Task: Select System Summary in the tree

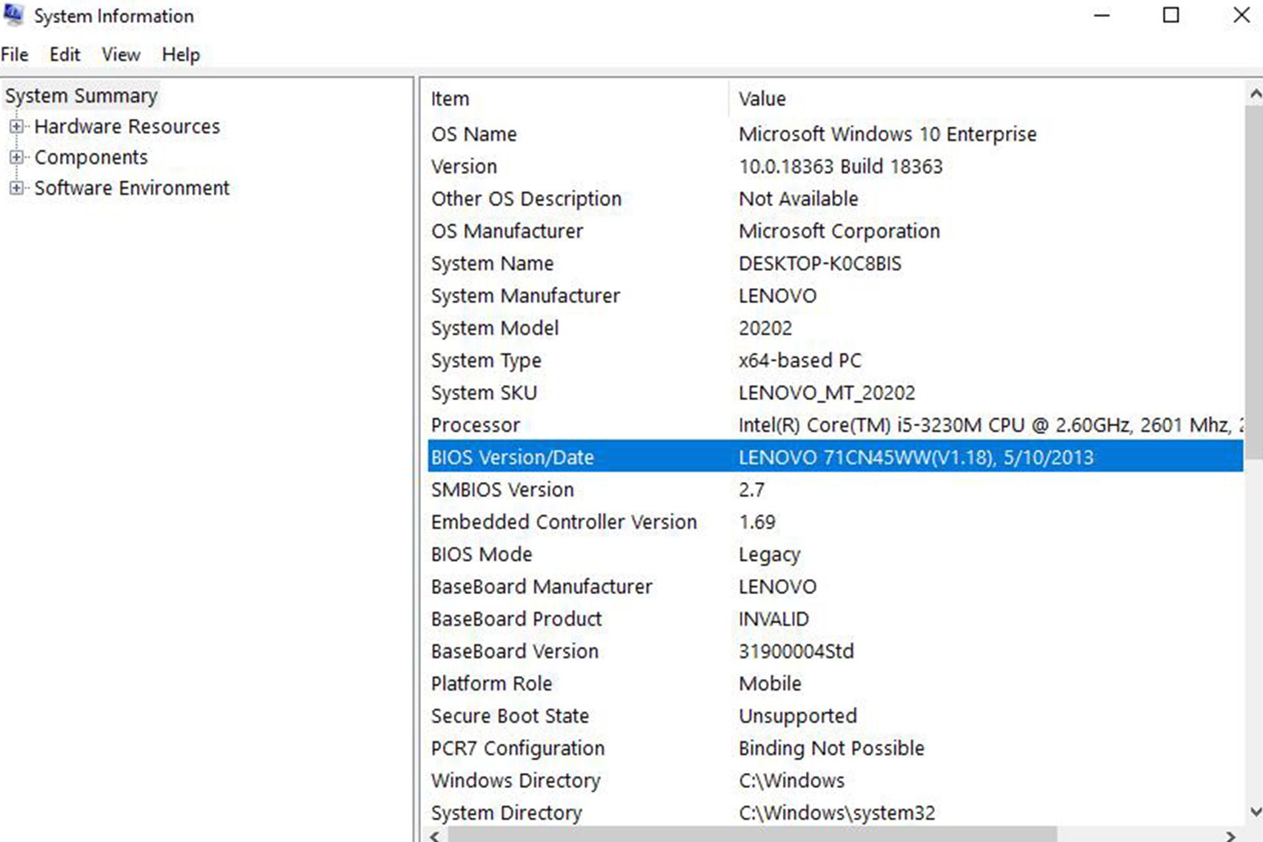Action: [x=81, y=96]
